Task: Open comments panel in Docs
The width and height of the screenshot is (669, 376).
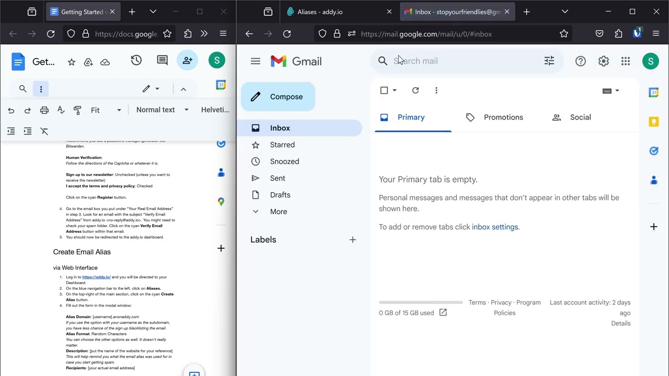Action: (163, 61)
